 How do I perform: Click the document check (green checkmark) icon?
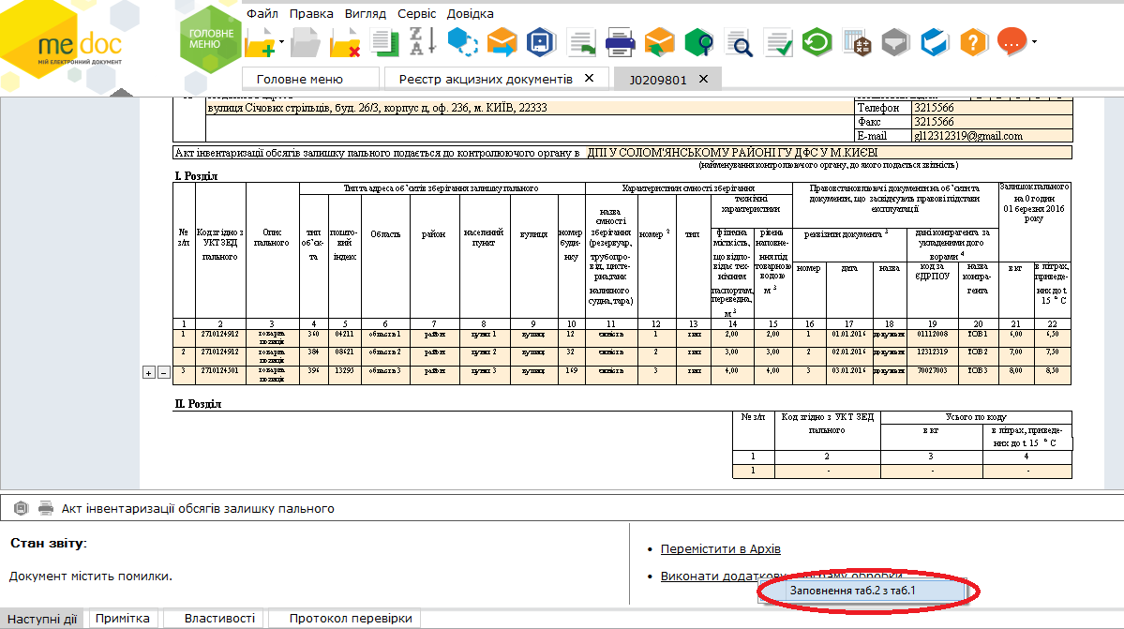778,42
